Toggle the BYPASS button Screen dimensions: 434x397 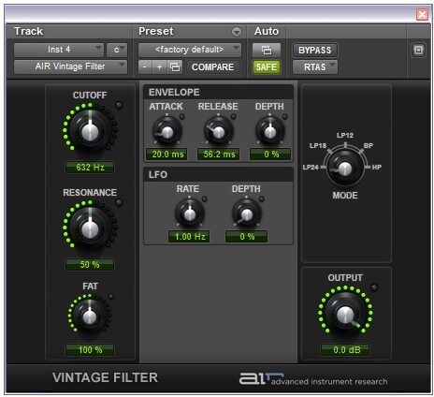point(315,50)
